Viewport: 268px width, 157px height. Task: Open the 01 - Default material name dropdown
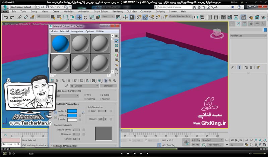pos(84,86)
